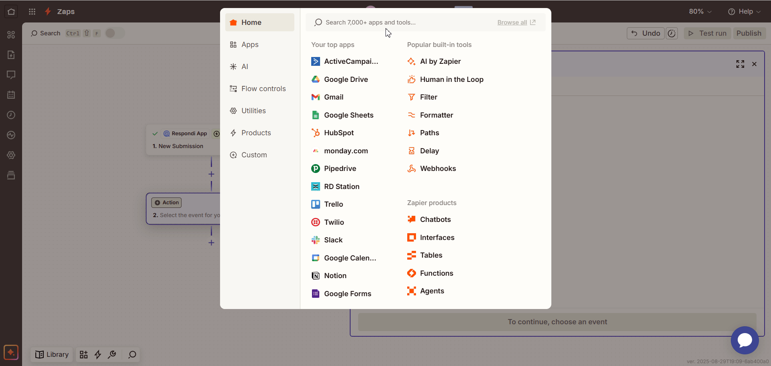
Task: Click the Test run button
Action: pyautogui.click(x=708, y=33)
